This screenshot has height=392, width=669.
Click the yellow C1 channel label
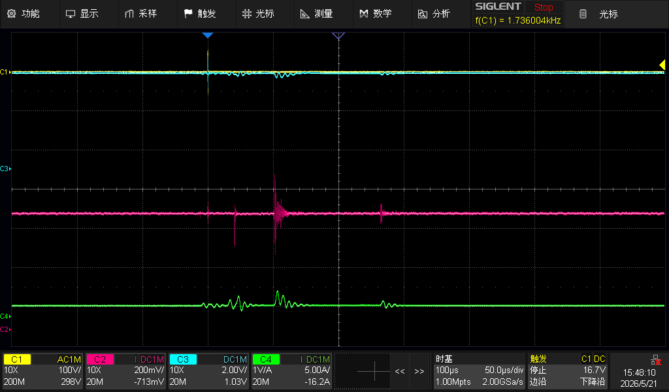[x=17, y=359]
